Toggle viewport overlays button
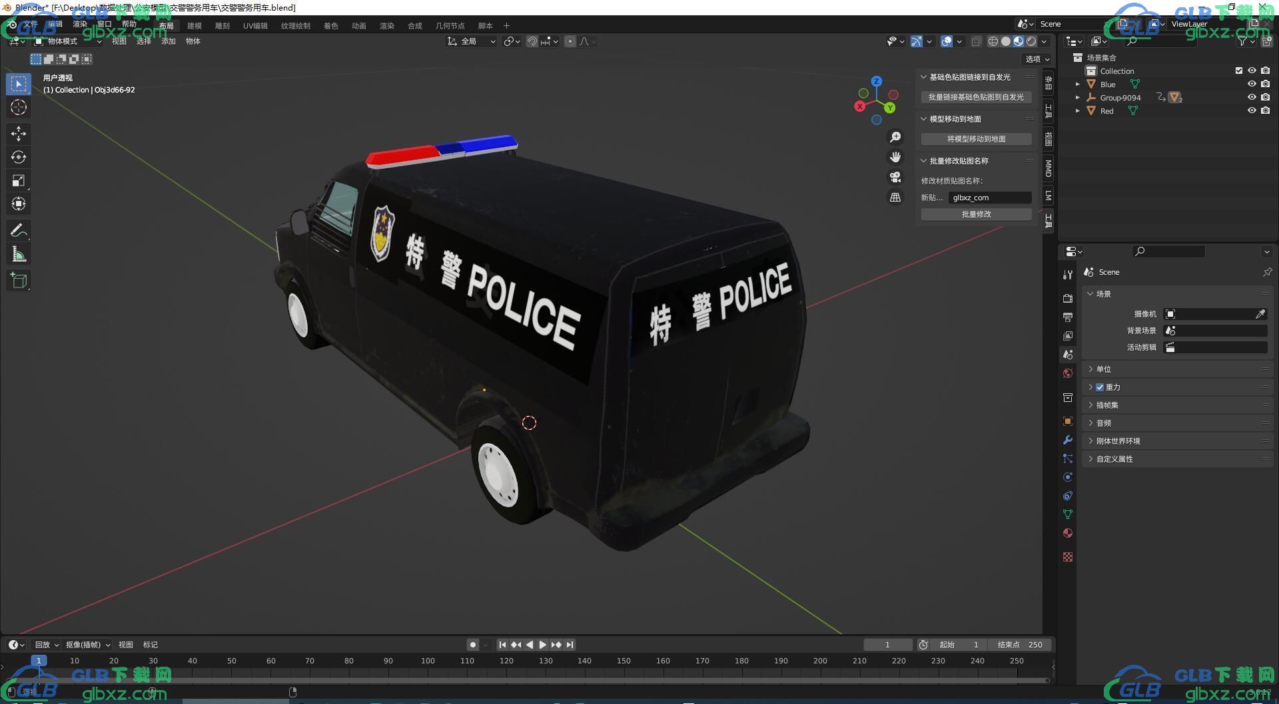The image size is (1279, 704). pos(947,41)
